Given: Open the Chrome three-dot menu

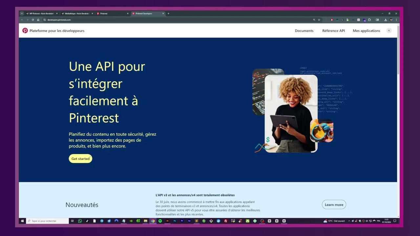Looking at the screenshot, I should (x=396, y=20).
